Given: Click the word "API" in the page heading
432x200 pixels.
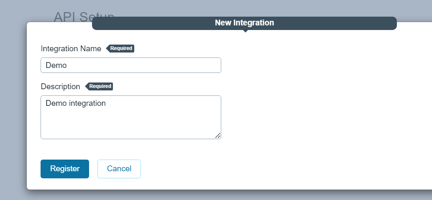Looking at the screenshot, I should 64,16.
